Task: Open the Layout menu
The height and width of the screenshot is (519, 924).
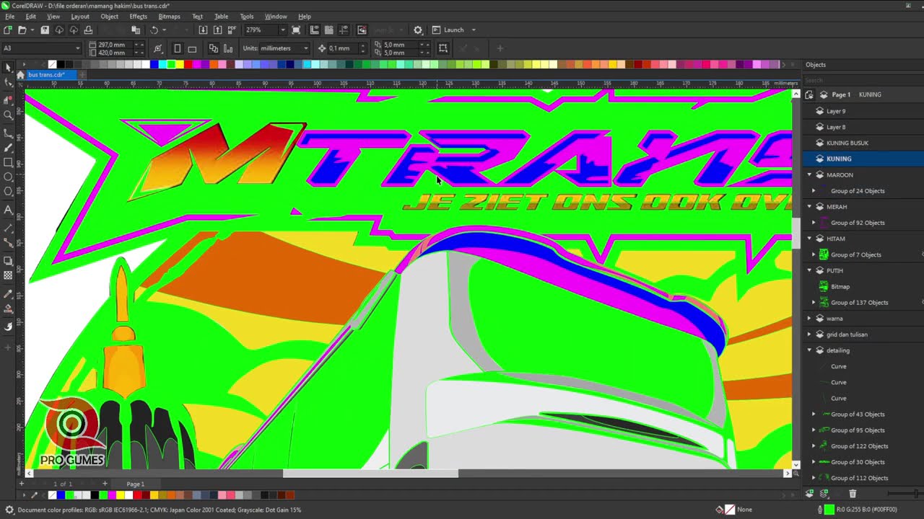Action: pos(80,16)
